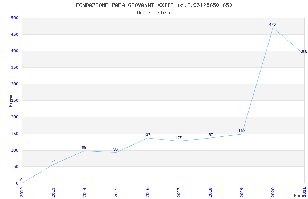308x199 pixels.
Task: Click the x-axis year 2017
Action: 179,192
